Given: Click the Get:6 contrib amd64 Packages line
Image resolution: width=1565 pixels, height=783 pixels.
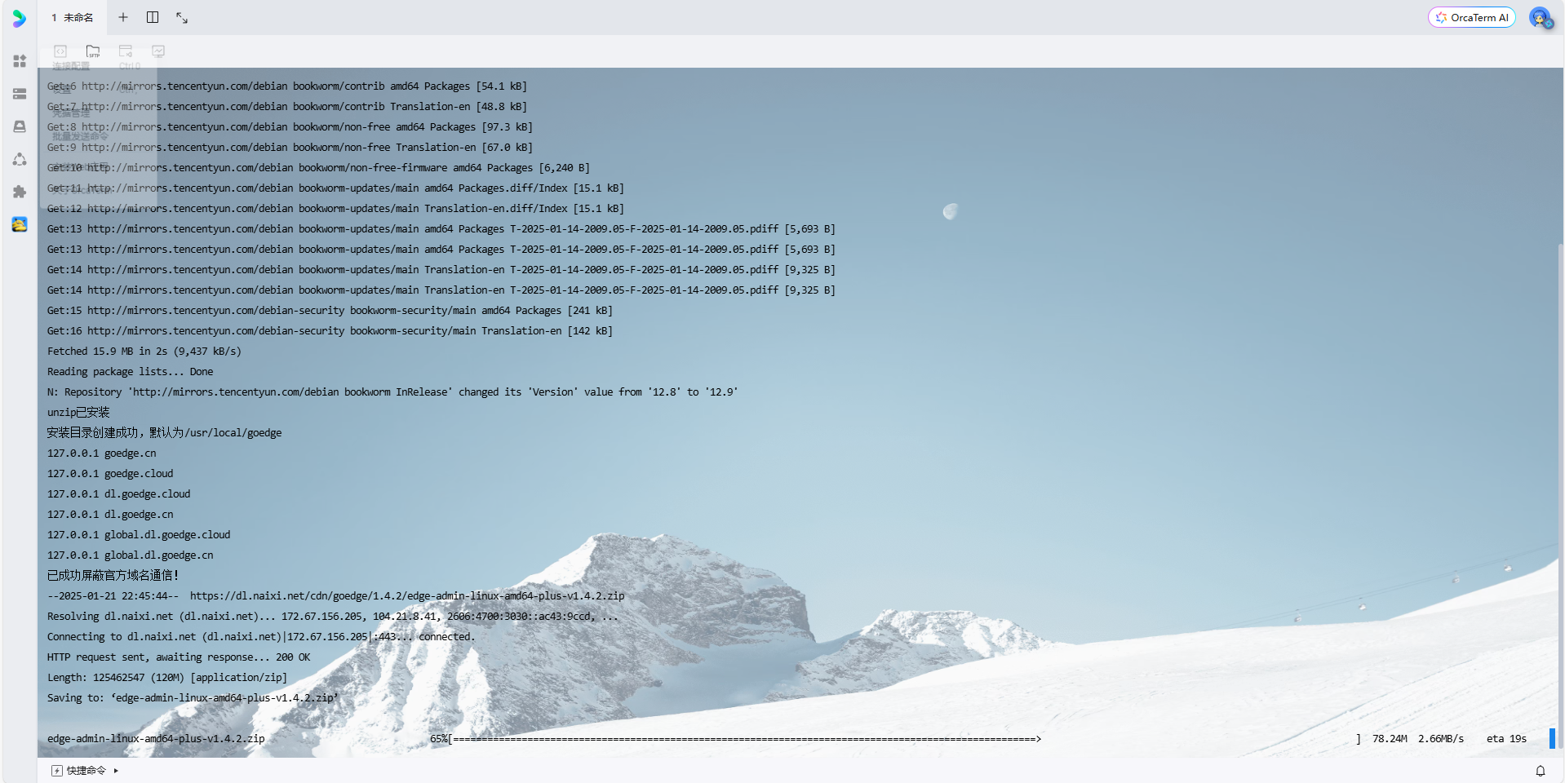Looking at the screenshot, I should [x=287, y=86].
